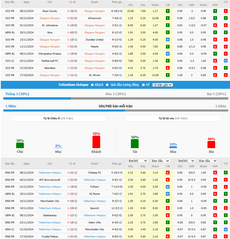Click the 'Ghi/Mất bàn mỗi trận' goals bar

coord(116,110)
